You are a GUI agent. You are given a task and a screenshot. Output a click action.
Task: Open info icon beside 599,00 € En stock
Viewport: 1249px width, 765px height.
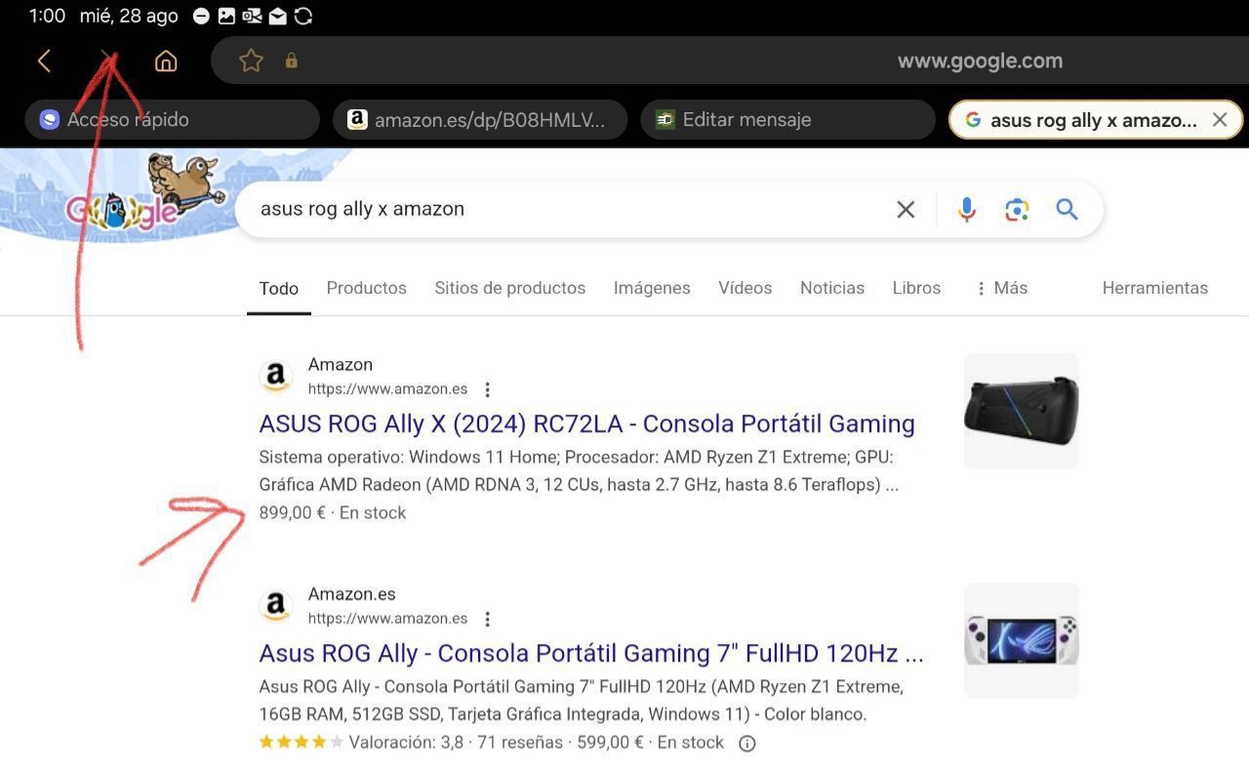coord(746,744)
